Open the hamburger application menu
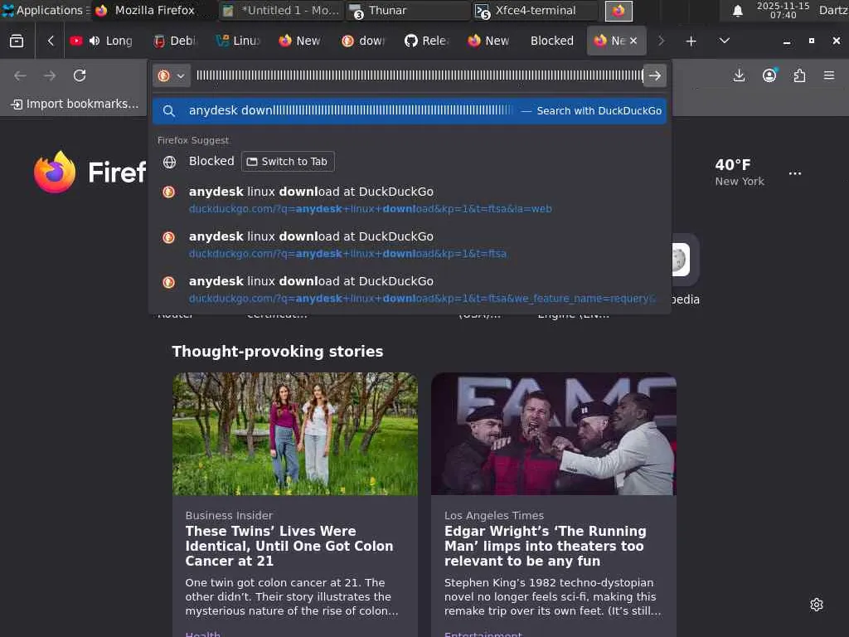This screenshot has width=849, height=637. [829, 75]
